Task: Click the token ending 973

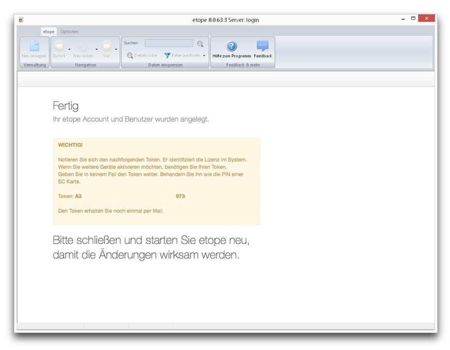Action: [180, 196]
